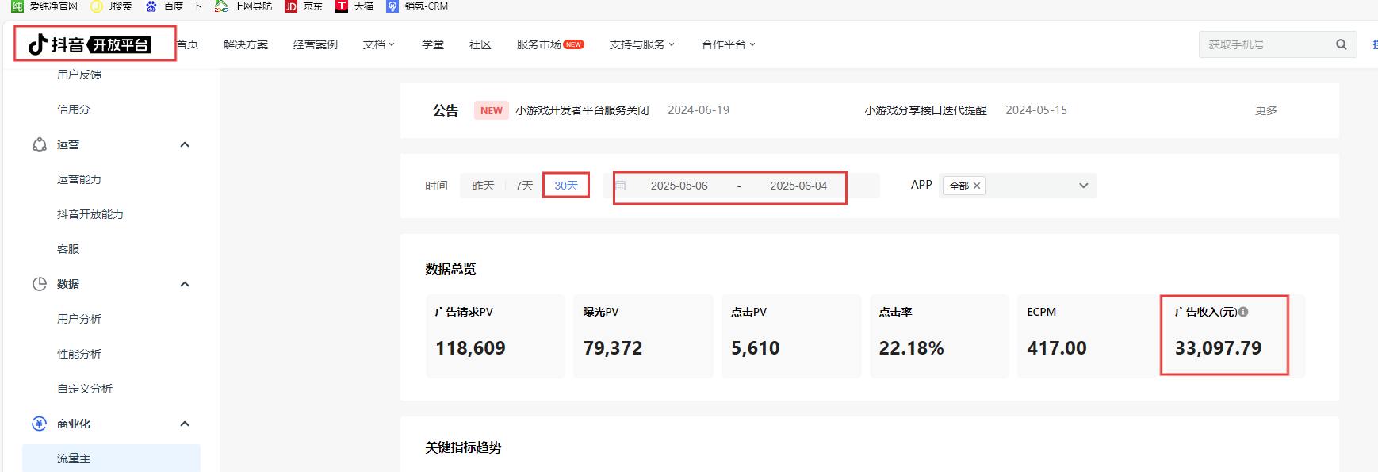Expand the 文档 nav dropdown
The height and width of the screenshot is (472, 1378).
pos(379,44)
